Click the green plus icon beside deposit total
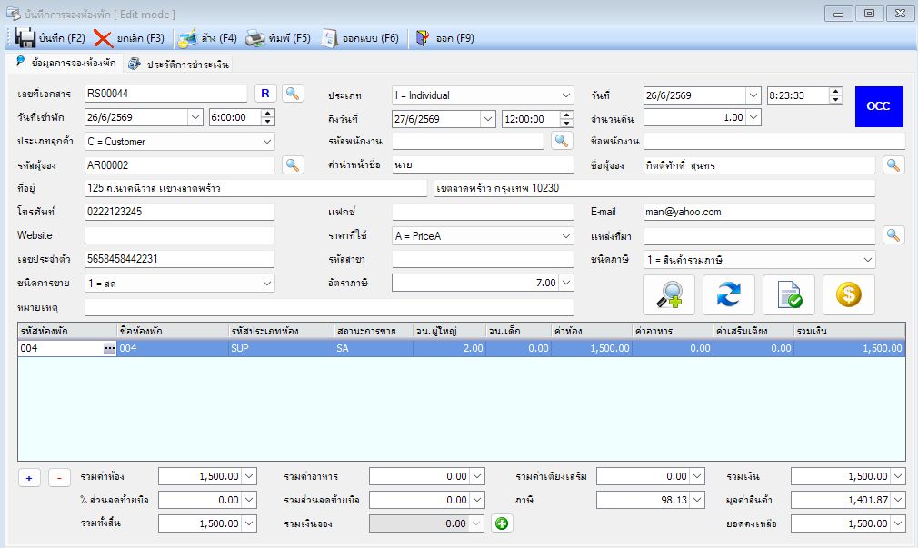The width and height of the screenshot is (918, 548). pyautogui.click(x=502, y=523)
